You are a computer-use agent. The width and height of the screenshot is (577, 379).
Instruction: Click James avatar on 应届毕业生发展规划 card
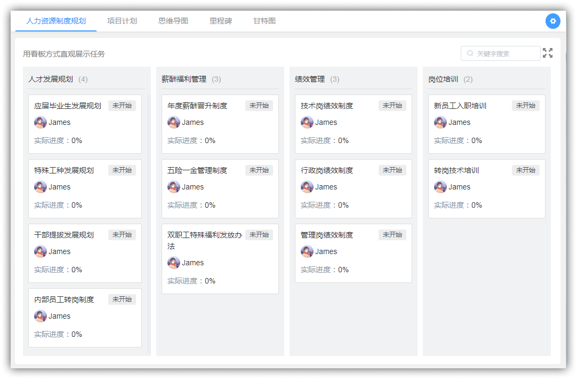(41, 122)
